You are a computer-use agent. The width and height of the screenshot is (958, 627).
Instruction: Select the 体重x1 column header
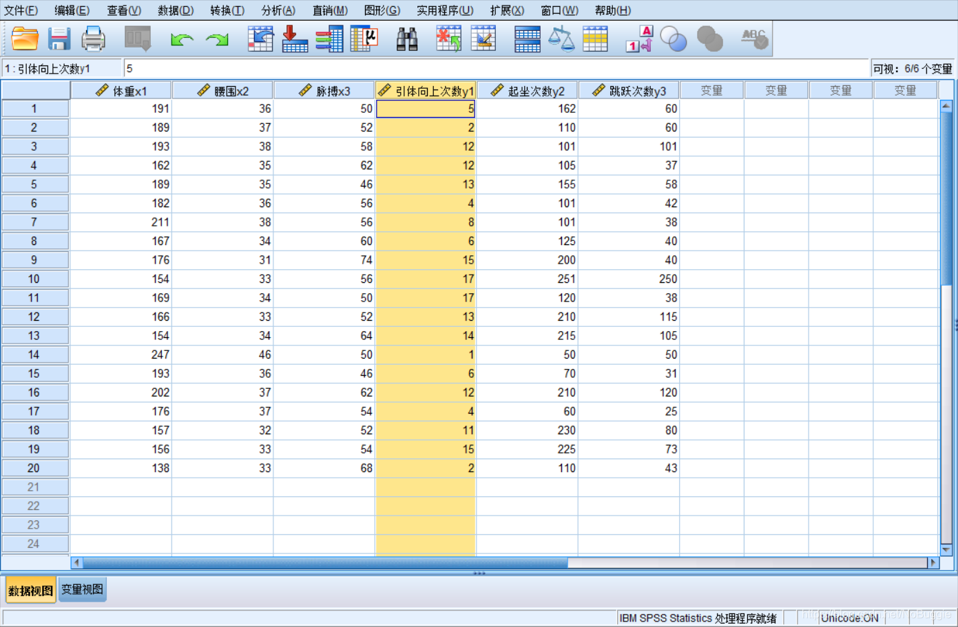pyautogui.click(x=121, y=90)
